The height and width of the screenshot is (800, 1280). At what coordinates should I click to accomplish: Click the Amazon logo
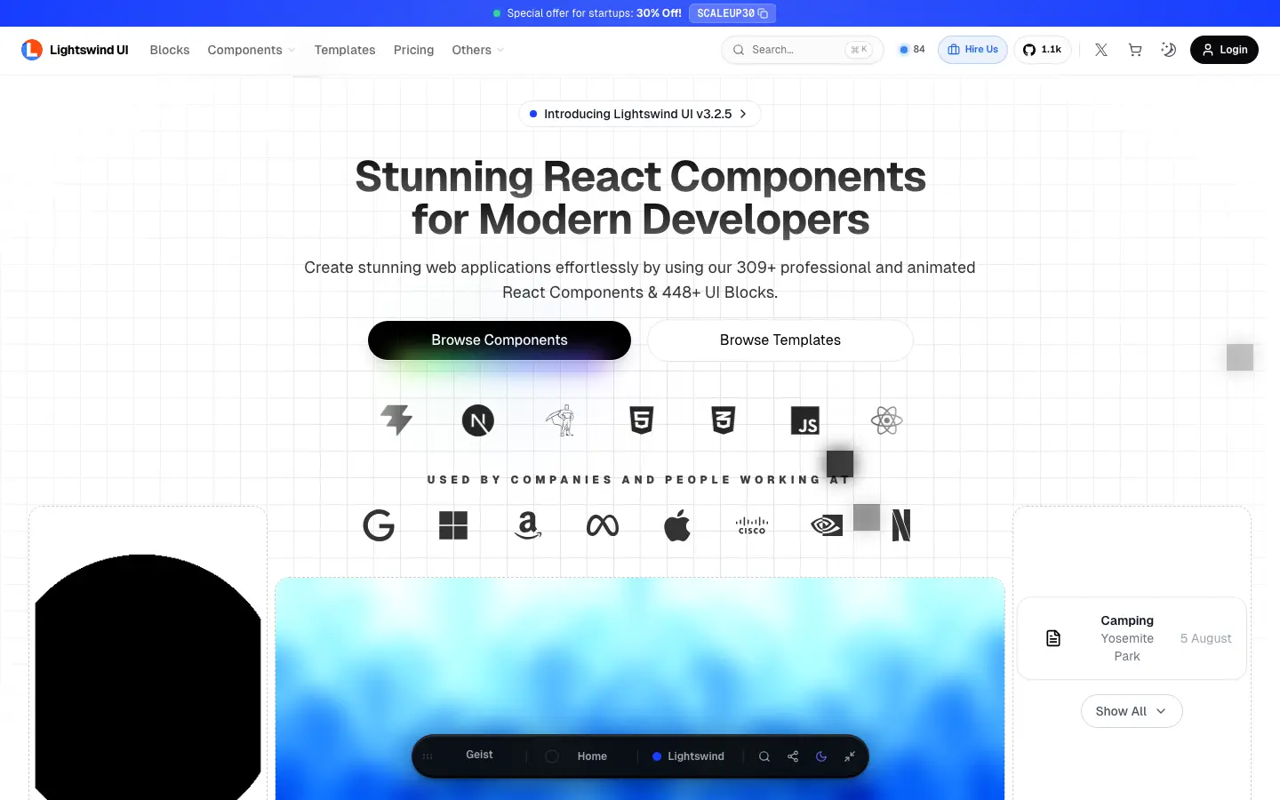pyautogui.click(x=528, y=525)
